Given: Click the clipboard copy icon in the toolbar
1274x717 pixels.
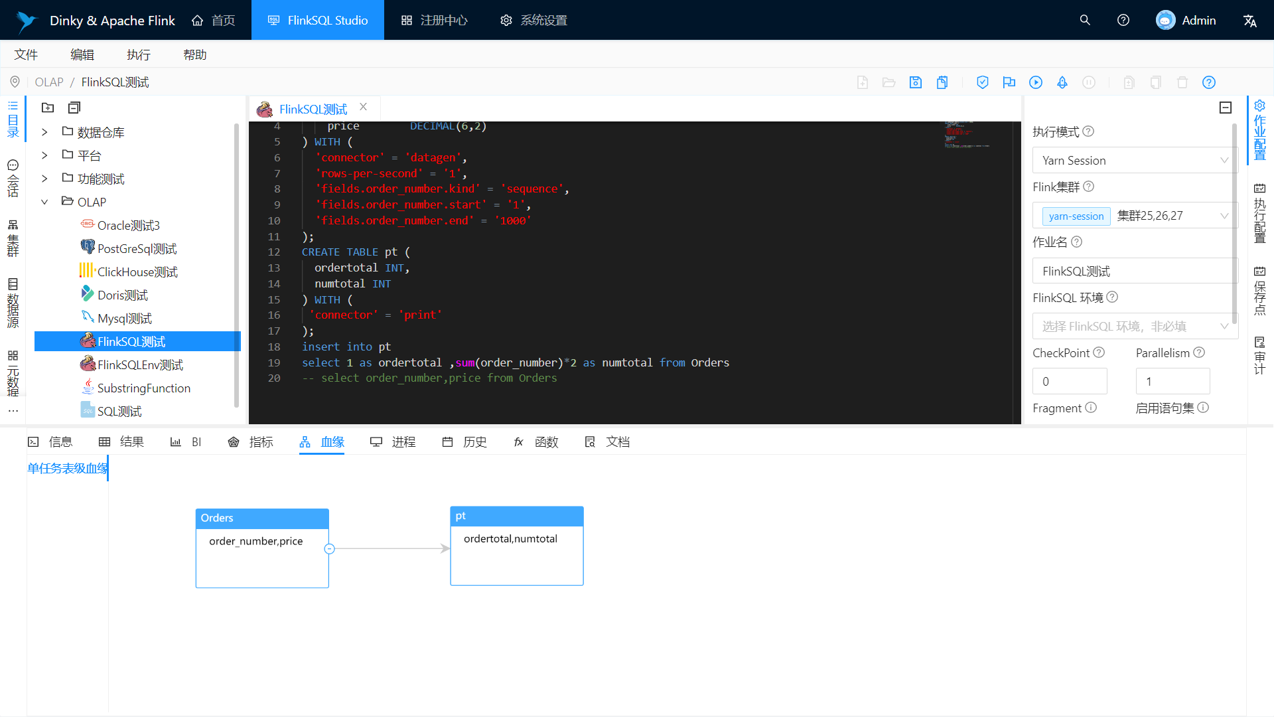Looking at the screenshot, I should (x=942, y=82).
